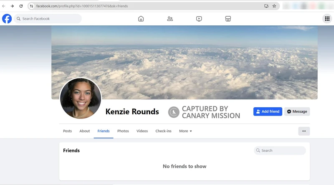
Task: Click the Friends section heading
Action: click(71, 150)
